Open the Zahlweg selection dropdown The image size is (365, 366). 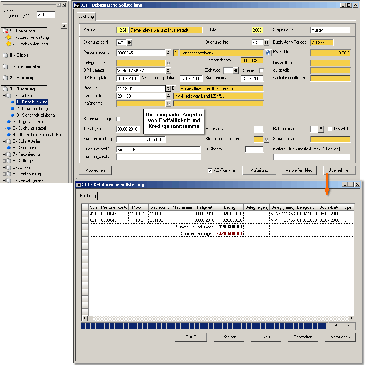coord(236,70)
